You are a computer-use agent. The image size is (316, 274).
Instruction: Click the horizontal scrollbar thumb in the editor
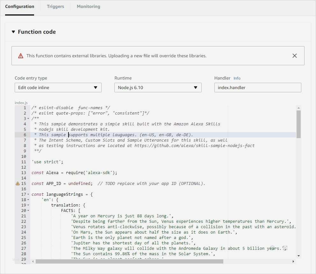click(129, 261)
